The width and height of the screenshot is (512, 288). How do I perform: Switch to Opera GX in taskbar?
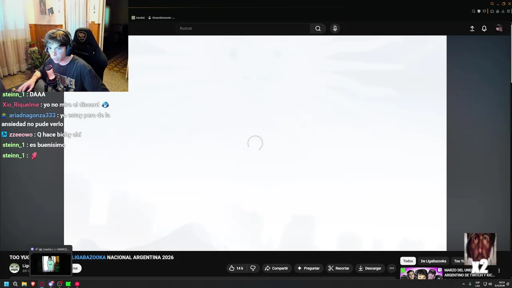(42, 284)
